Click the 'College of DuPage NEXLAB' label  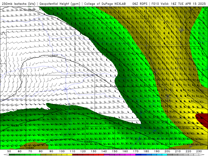pos(105,4)
